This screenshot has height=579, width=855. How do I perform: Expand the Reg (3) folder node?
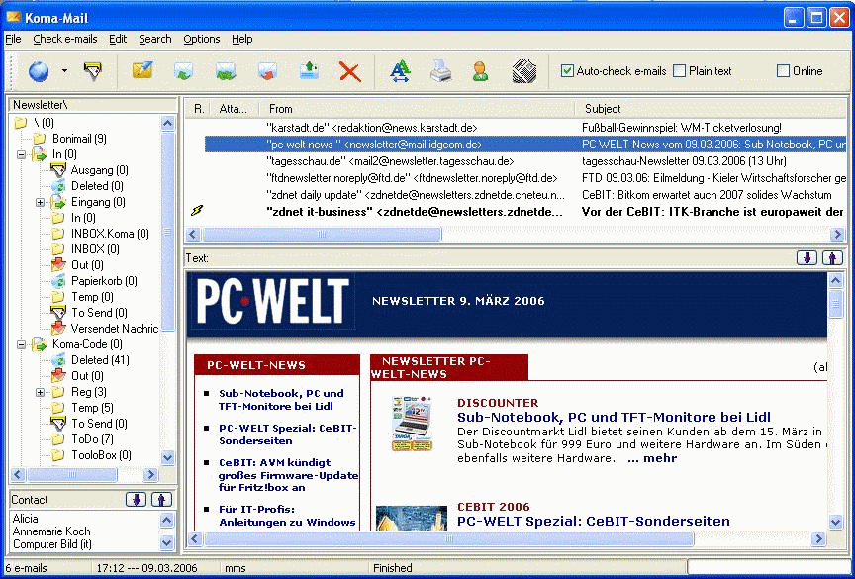[40, 392]
